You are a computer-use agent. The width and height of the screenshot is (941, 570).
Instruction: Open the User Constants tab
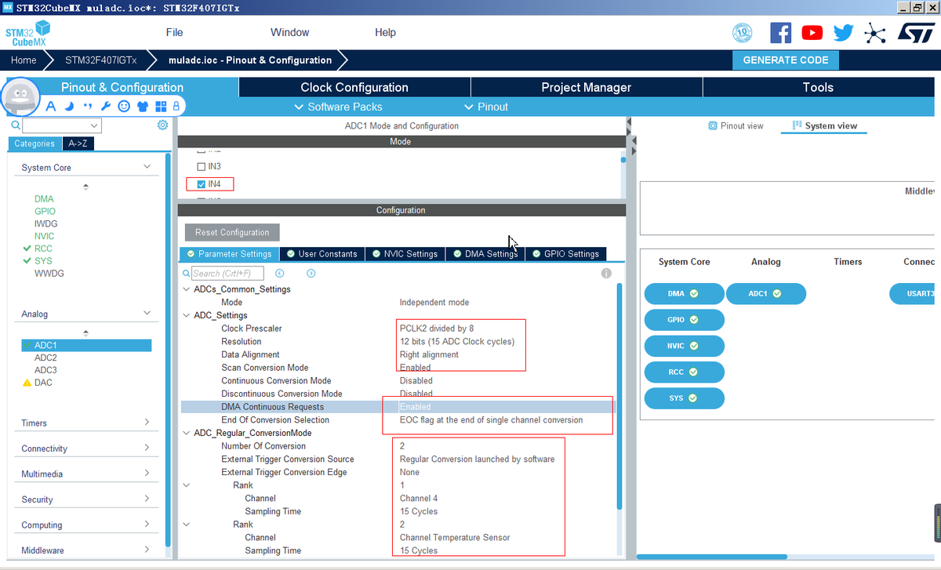322,254
